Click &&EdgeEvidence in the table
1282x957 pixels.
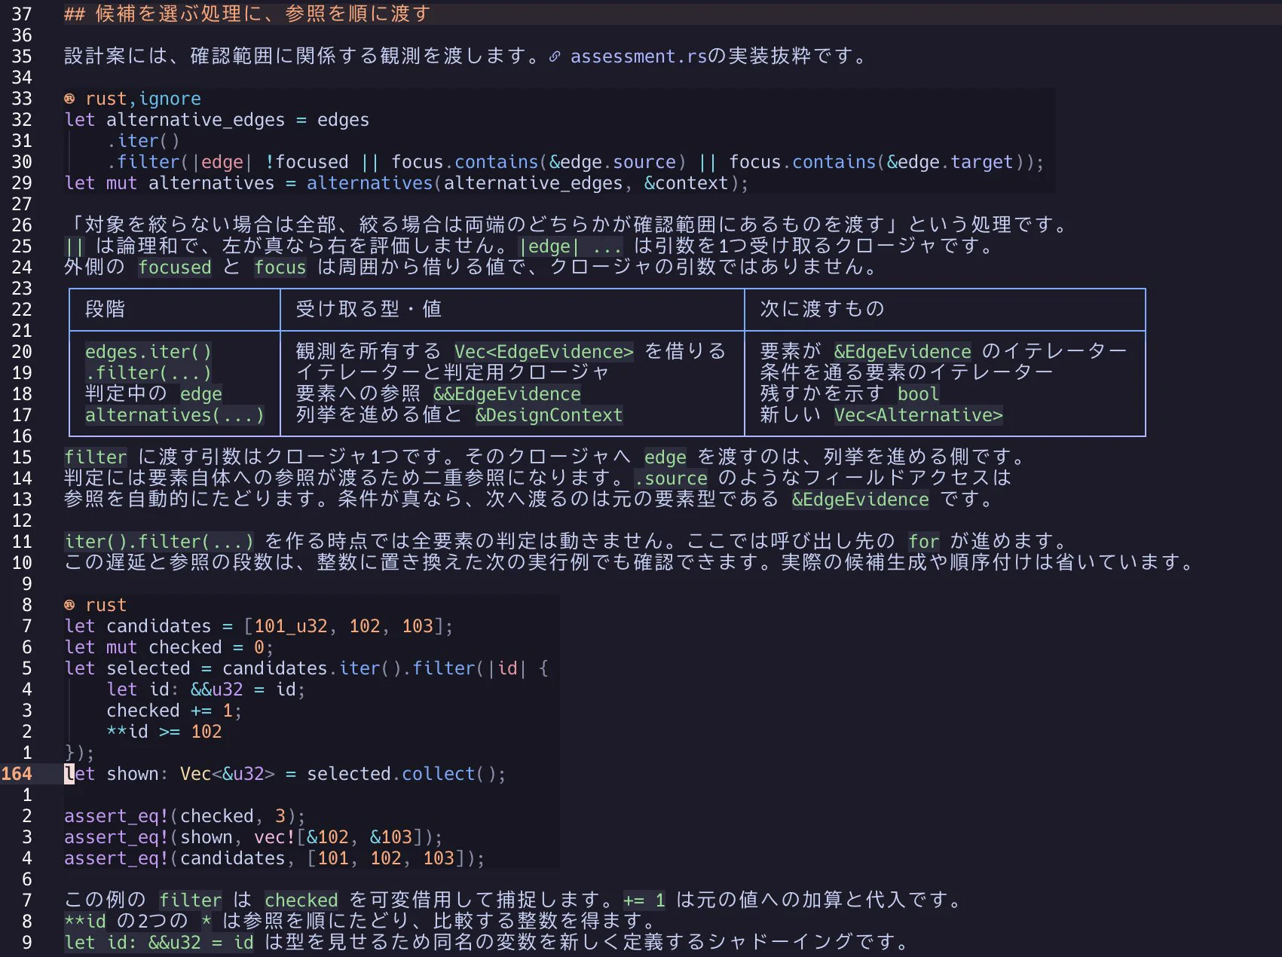(x=506, y=394)
